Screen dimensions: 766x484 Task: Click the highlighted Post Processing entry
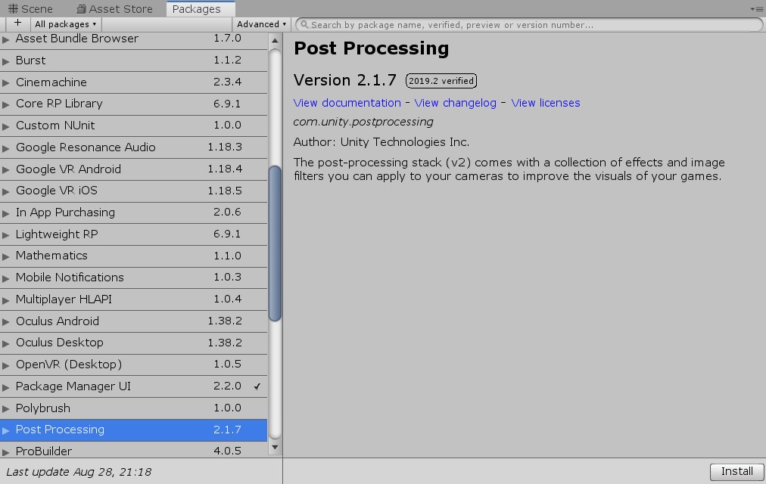coord(133,430)
